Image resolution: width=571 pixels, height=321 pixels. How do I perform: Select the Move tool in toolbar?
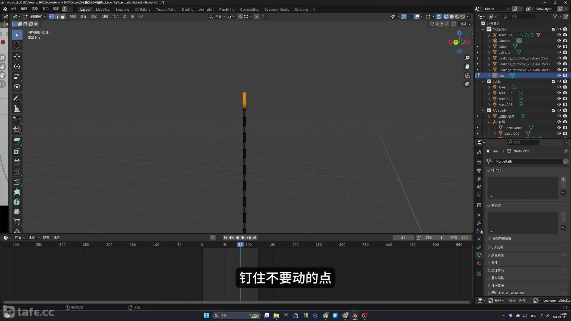pyautogui.click(x=17, y=56)
